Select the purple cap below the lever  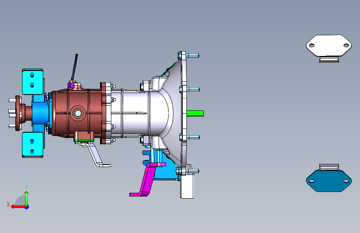[71, 85]
